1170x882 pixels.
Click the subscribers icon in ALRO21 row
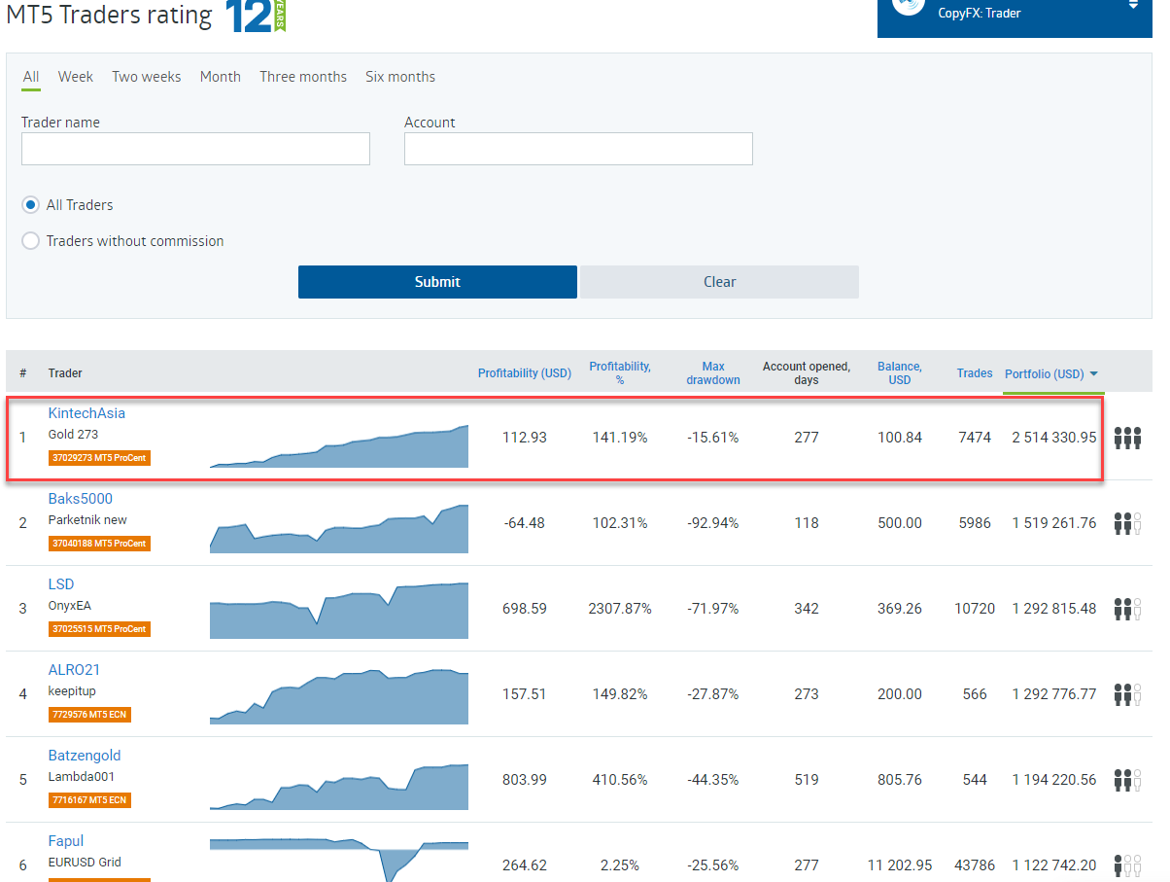(1126, 694)
